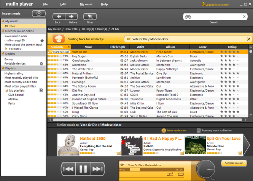Open the www.mufin.com link

[16, 36]
